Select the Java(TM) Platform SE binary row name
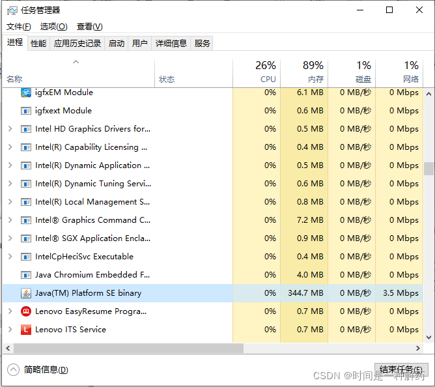Screen dimensions: 435x387 click(x=88, y=293)
